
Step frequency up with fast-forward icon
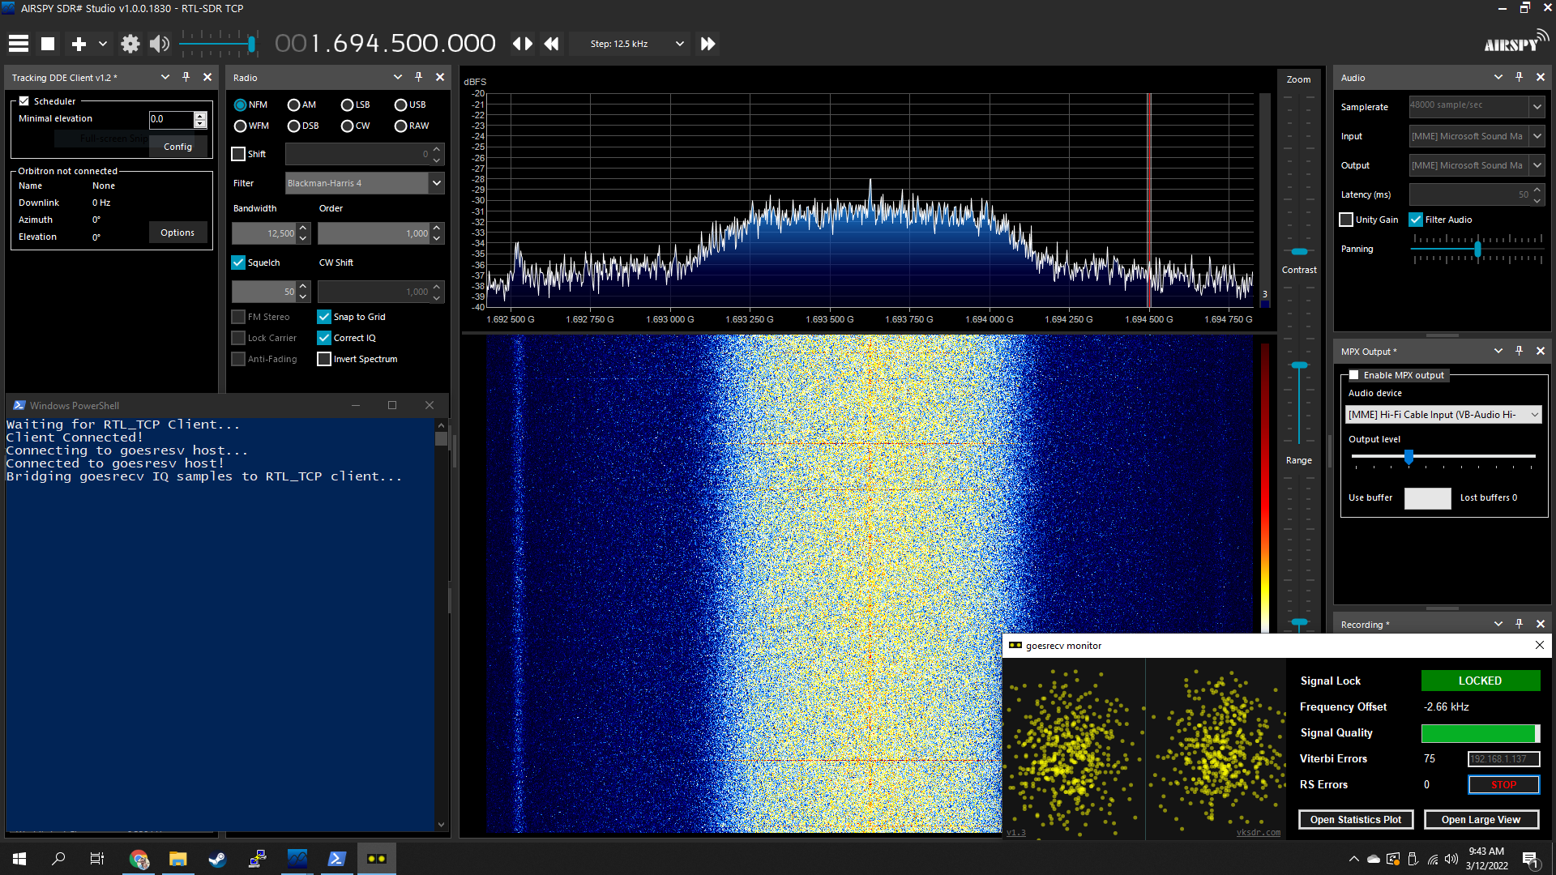(707, 44)
